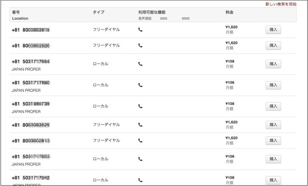Viewport: 308px width, 186px height.
Task: Click the 料金 column header
Action: pyautogui.click(x=230, y=12)
